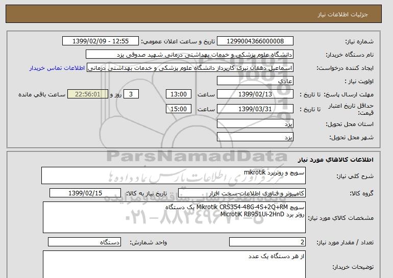Image resolution: width=393 pixels, height=278 pixels.
Task: Click the response deadline time 13:00
Action: click(179, 94)
